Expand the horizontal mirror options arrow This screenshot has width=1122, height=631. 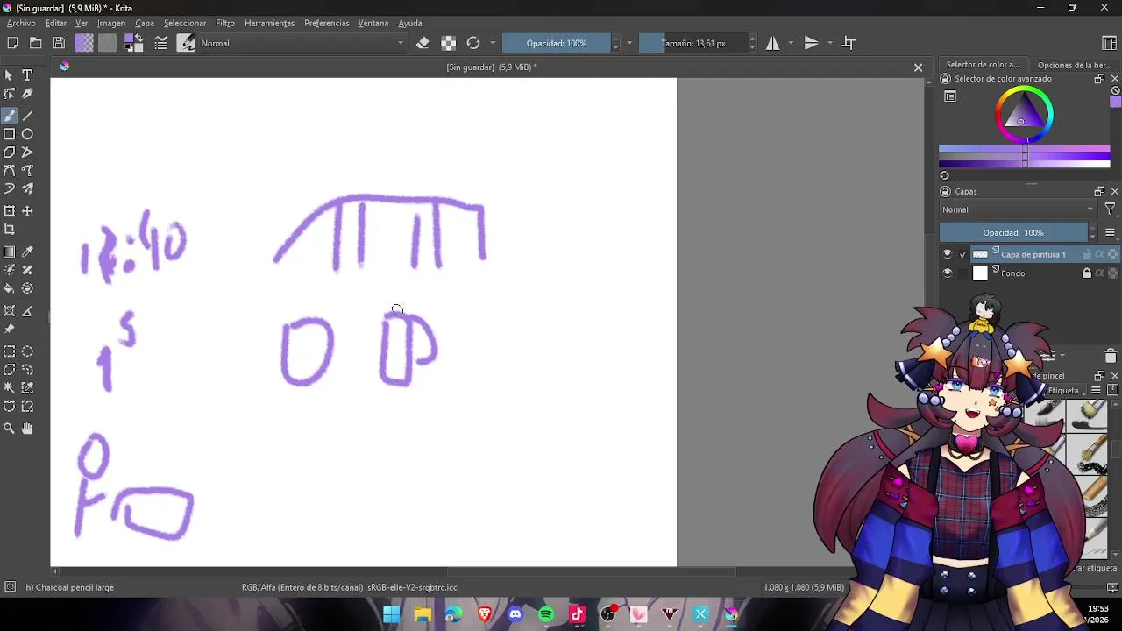point(791,43)
